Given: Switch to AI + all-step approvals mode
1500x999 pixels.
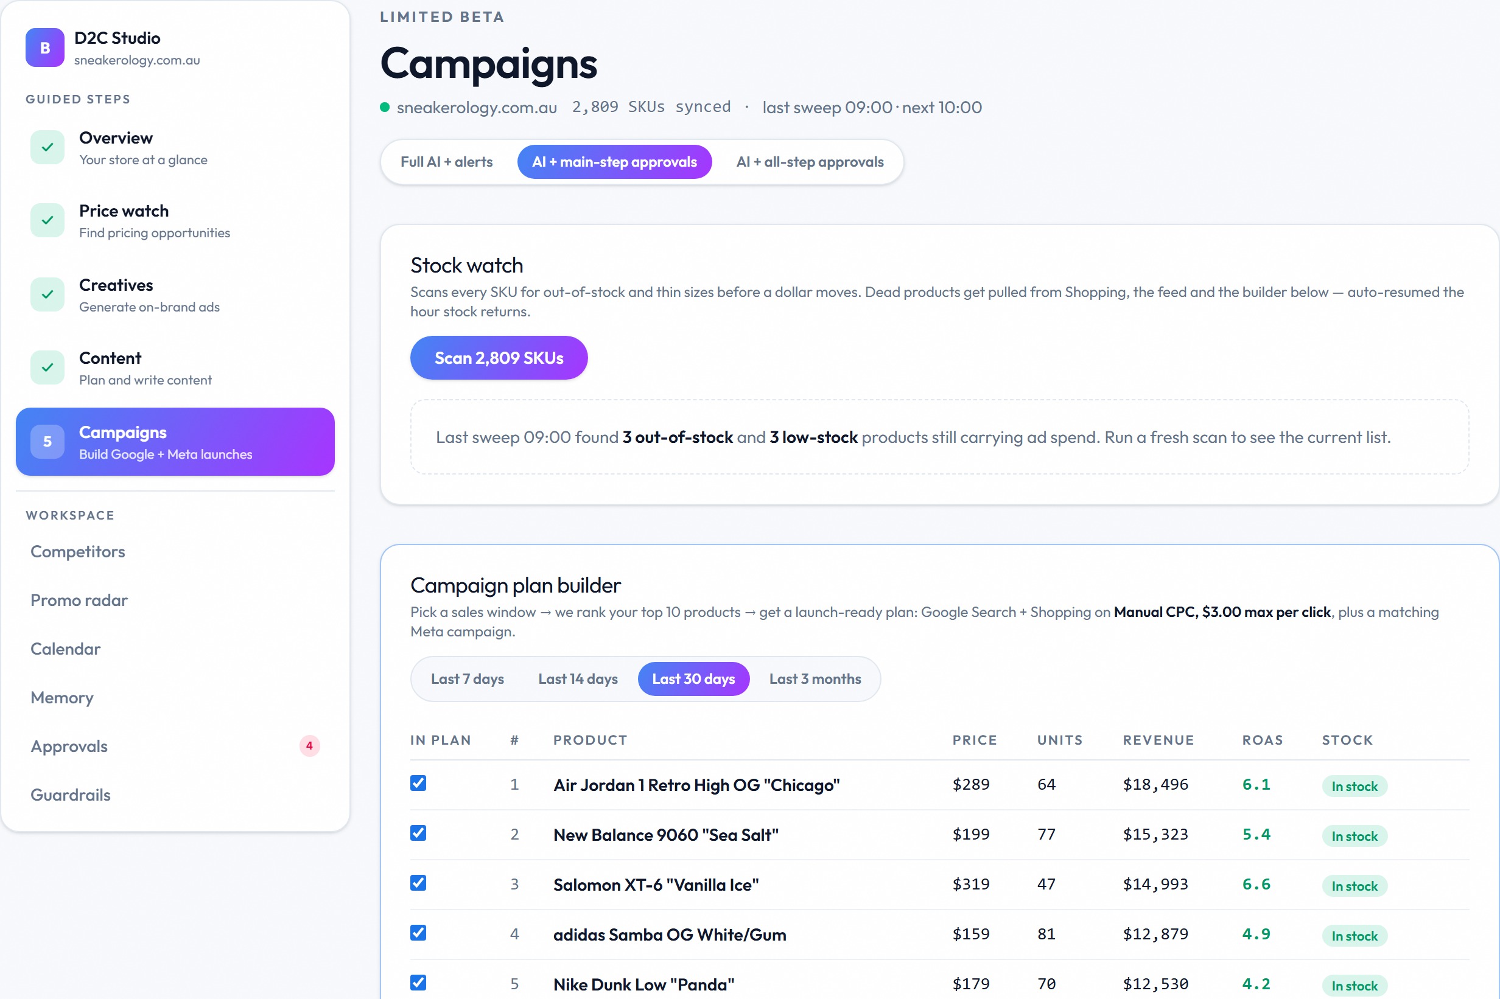Looking at the screenshot, I should 810,162.
